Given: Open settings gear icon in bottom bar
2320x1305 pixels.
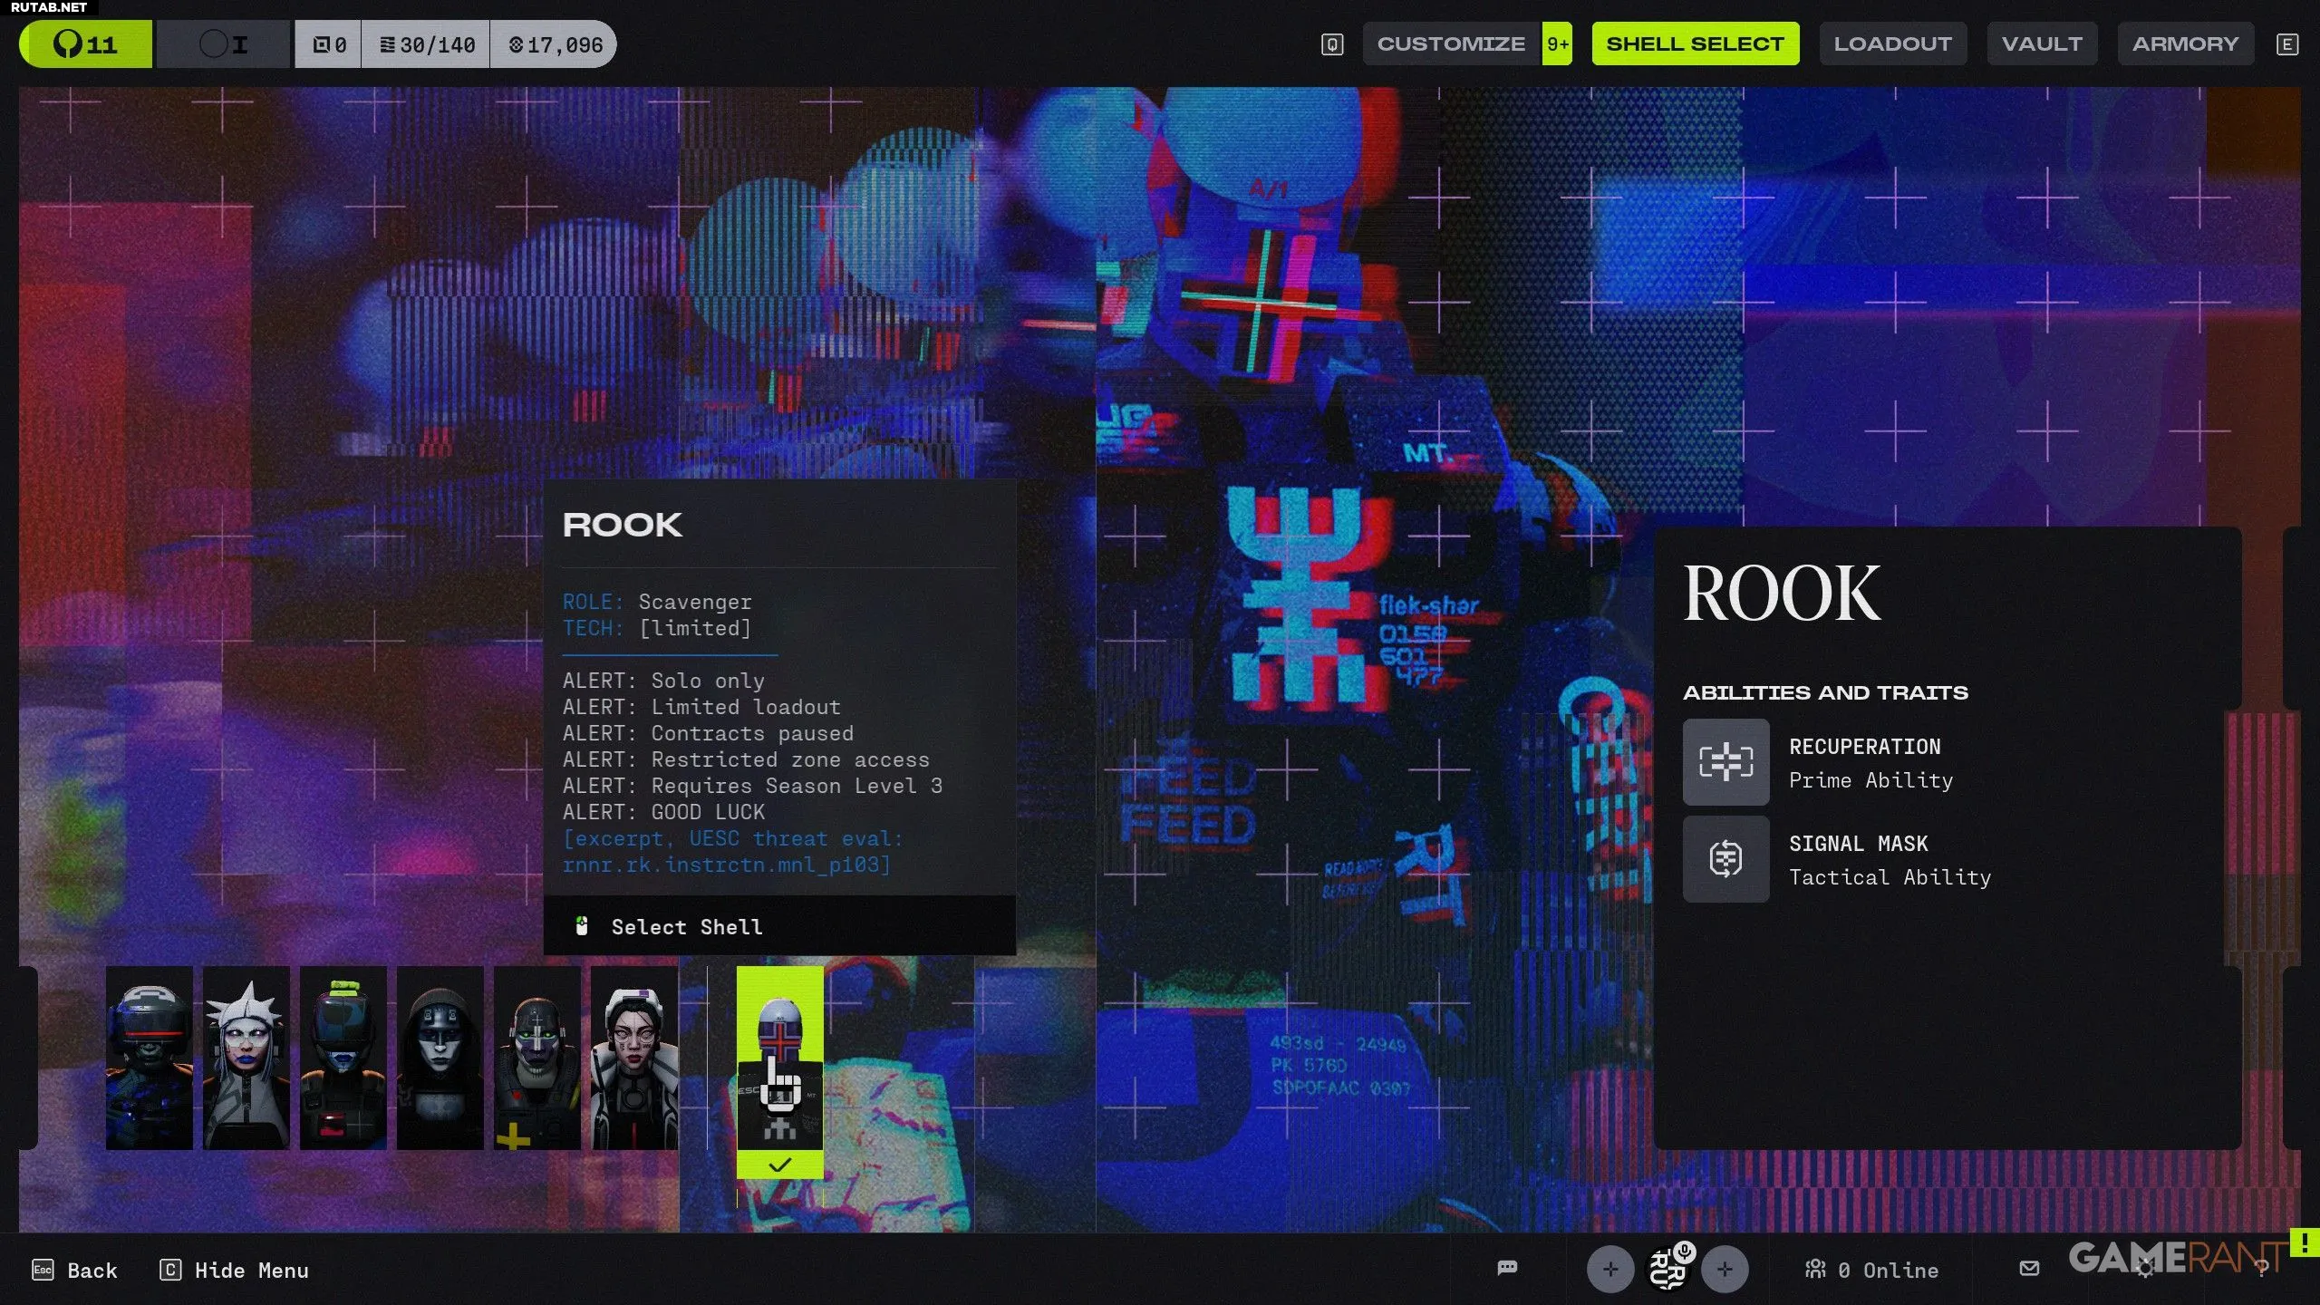Looking at the screenshot, I should click(x=2145, y=1270).
